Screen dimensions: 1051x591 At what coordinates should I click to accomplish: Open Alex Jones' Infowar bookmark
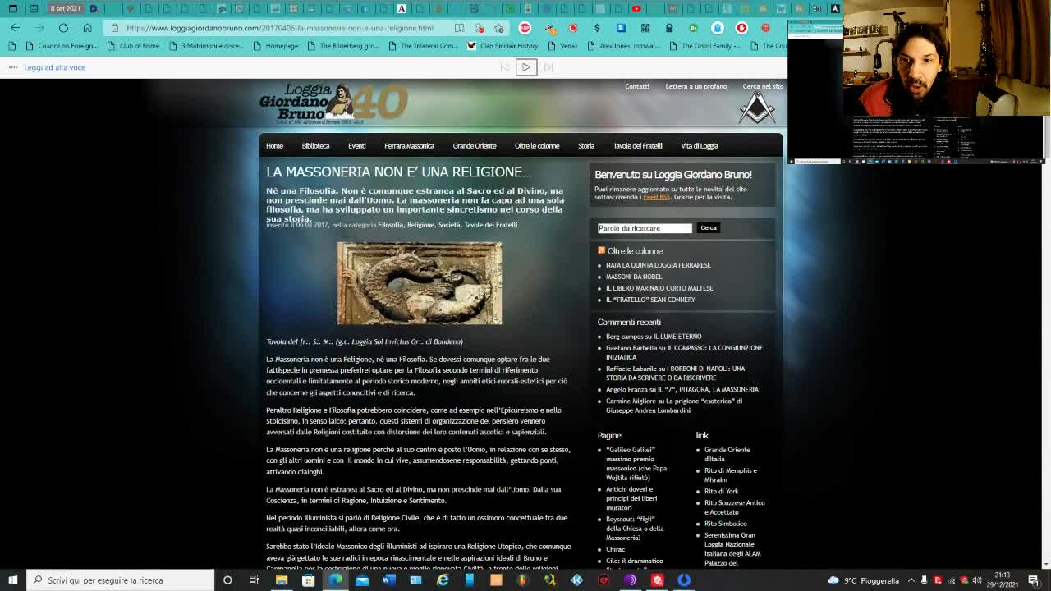tap(623, 46)
